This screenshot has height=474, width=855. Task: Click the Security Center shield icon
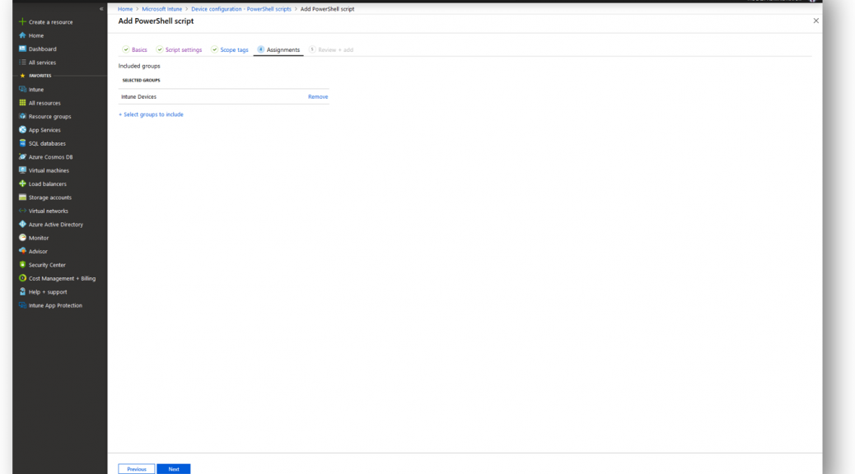tap(22, 265)
